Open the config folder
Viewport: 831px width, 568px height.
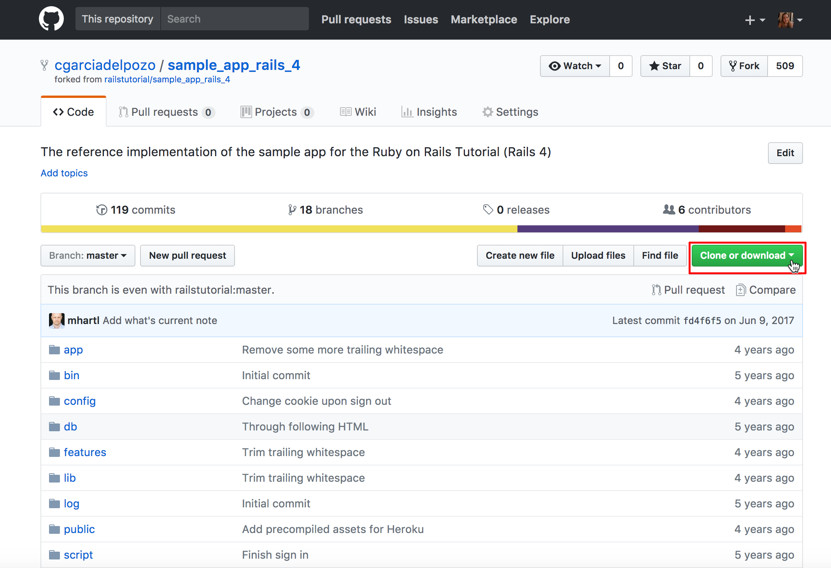click(80, 401)
